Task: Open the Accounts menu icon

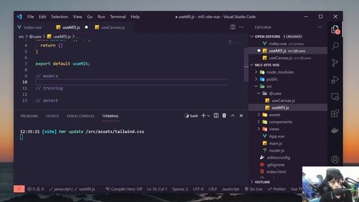Action: 335,159
